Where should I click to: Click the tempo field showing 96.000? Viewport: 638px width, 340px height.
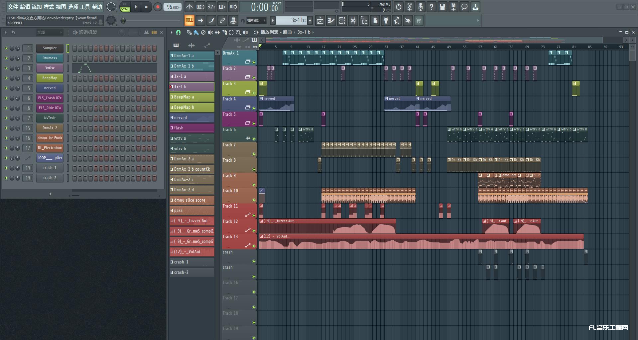173,7
